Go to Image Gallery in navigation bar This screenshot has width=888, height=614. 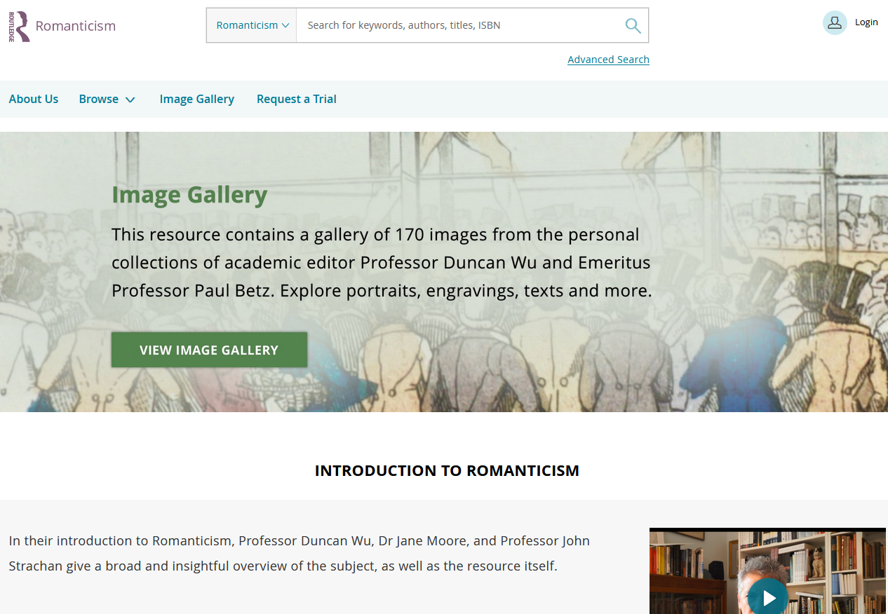click(196, 99)
